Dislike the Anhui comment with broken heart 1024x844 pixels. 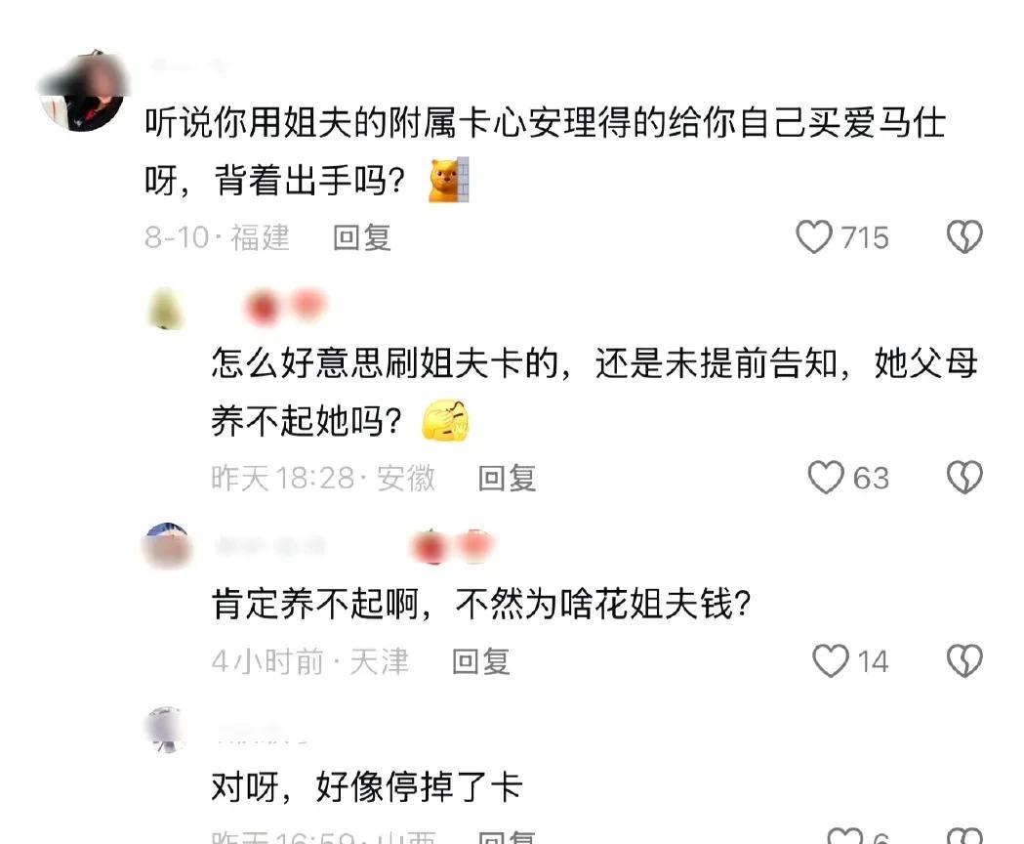(x=964, y=478)
